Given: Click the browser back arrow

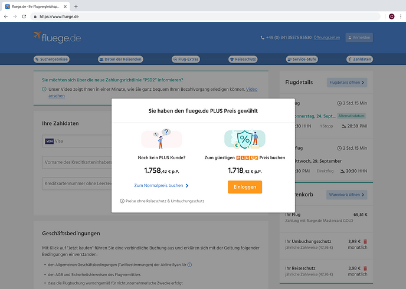Looking at the screenshot, I should click(6, 17).
